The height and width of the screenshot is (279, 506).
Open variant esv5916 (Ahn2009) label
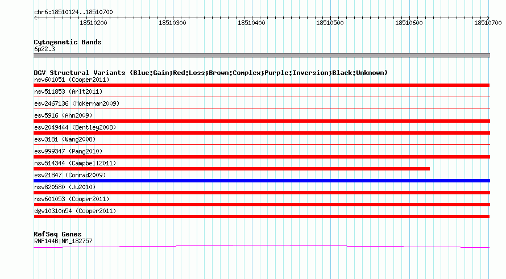pos(63,115)
